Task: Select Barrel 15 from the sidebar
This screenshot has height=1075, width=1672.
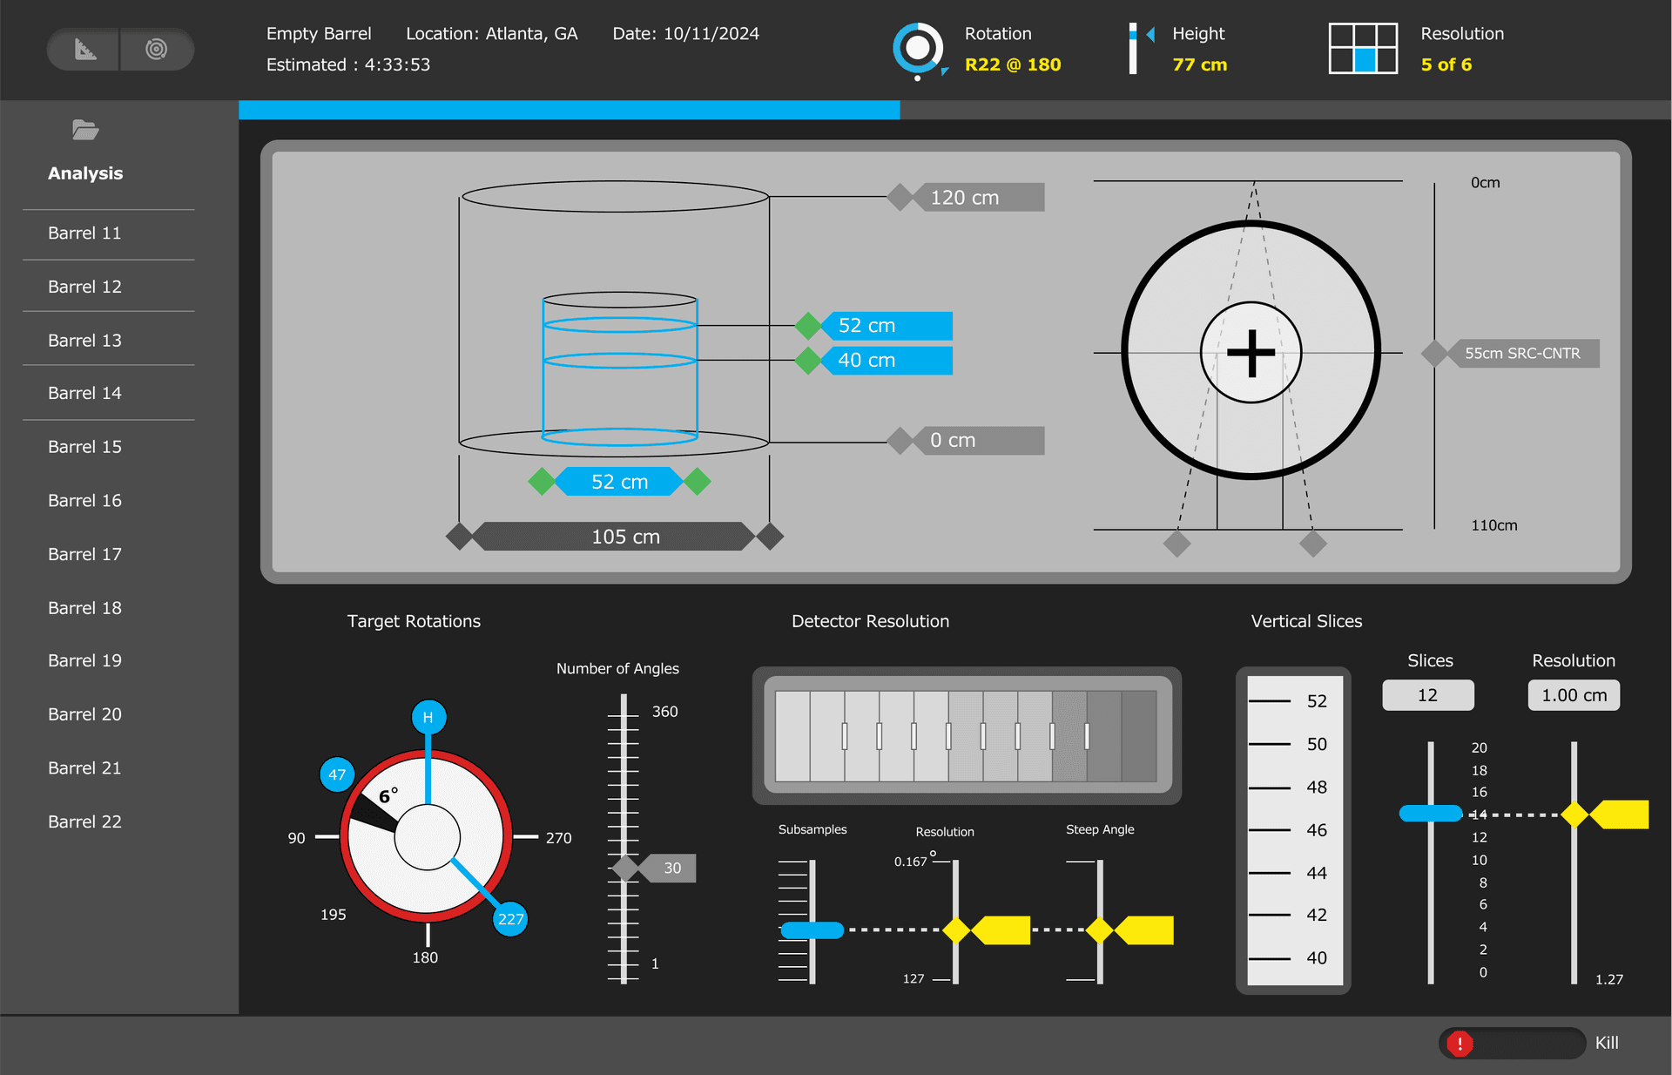Action: pyautogui.click(x=84, y=446)
